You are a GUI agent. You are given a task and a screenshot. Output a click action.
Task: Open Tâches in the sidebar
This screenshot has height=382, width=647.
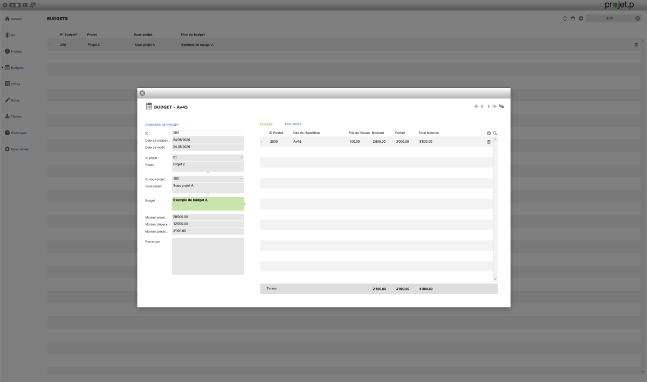click(13, 116)
